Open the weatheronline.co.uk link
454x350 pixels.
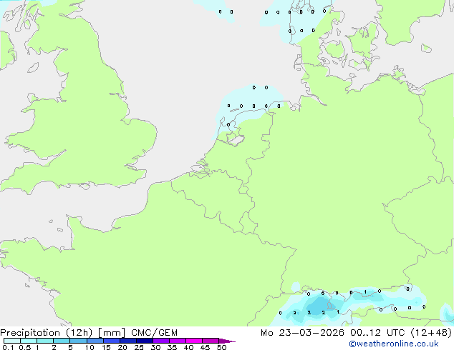point(393,344)
